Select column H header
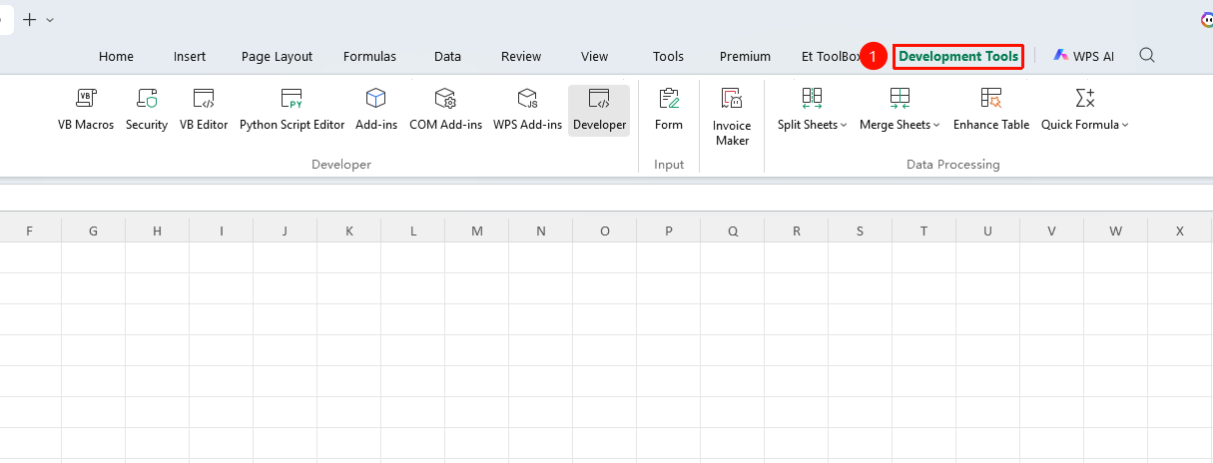Screen dimensions: 1213x463 [x=157, y=231]
